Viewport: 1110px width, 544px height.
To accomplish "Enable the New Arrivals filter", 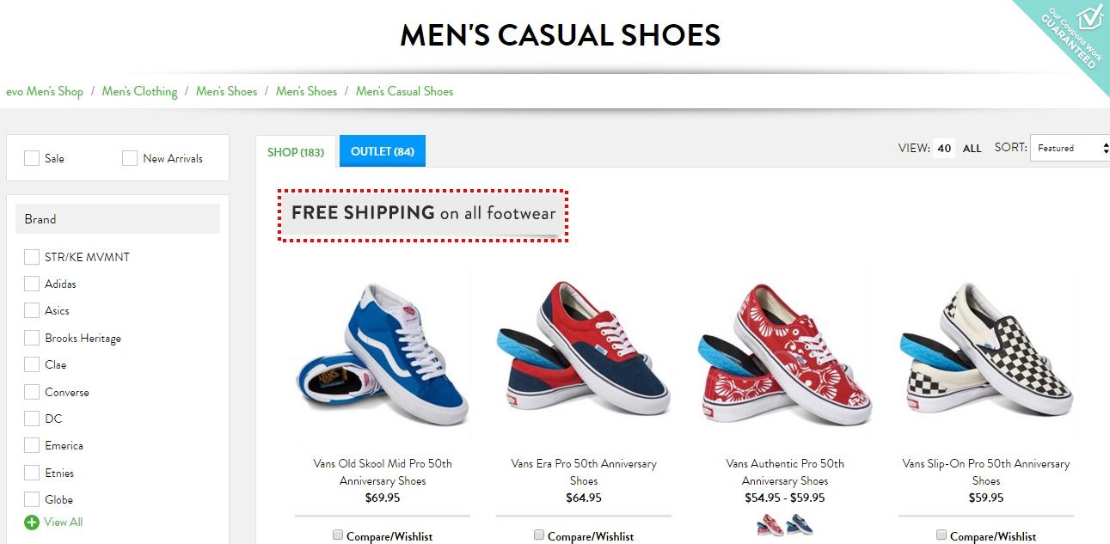I will coord(129,158).
